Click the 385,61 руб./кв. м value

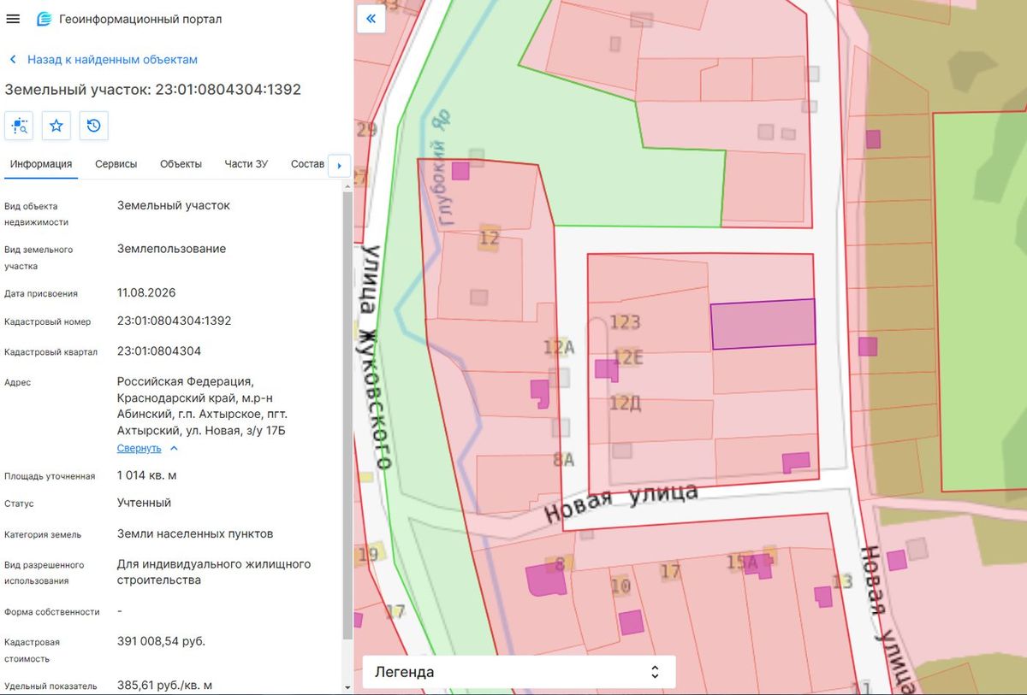click(x=164, y=686)
